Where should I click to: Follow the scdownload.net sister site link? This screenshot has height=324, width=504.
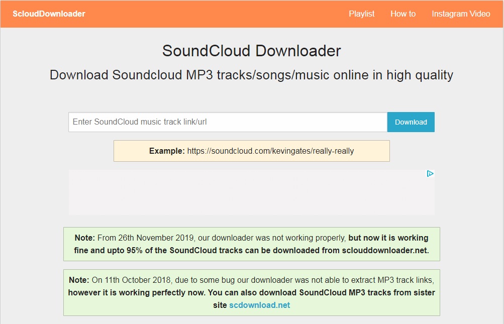[259, 305]
